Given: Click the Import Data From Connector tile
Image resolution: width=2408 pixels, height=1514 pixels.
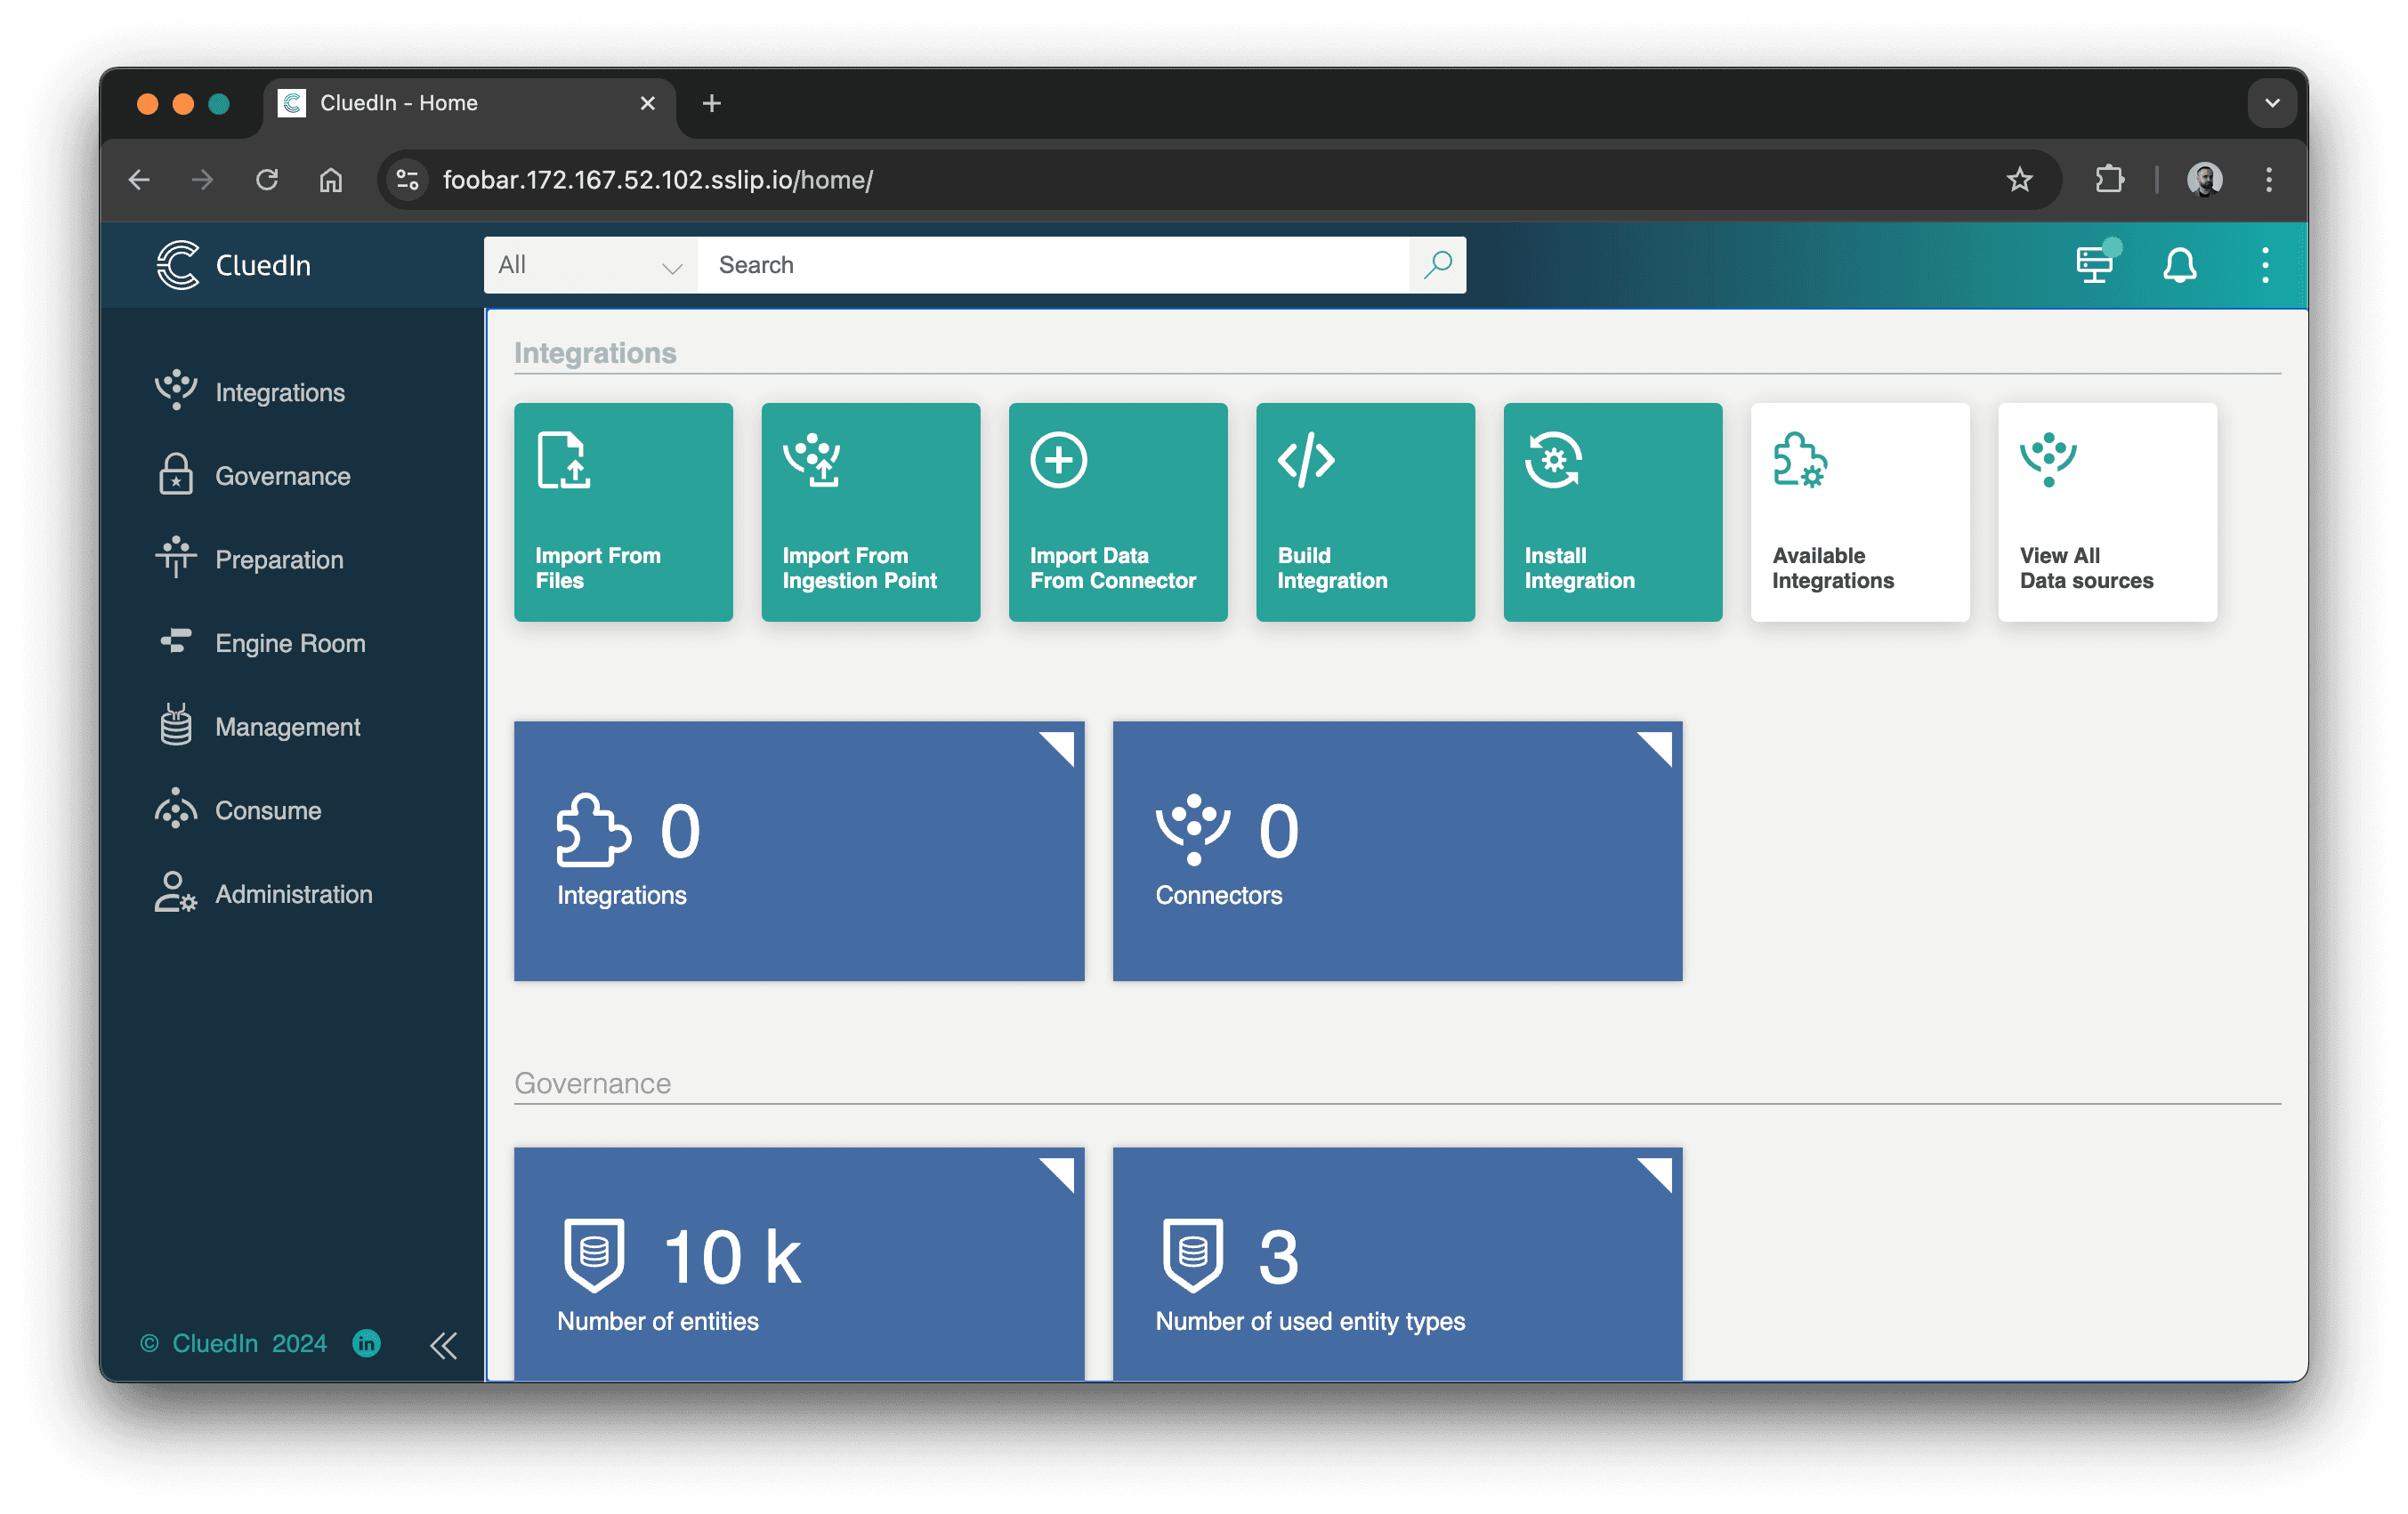Looking at the screenshot, I should [x=1118, y=511].
